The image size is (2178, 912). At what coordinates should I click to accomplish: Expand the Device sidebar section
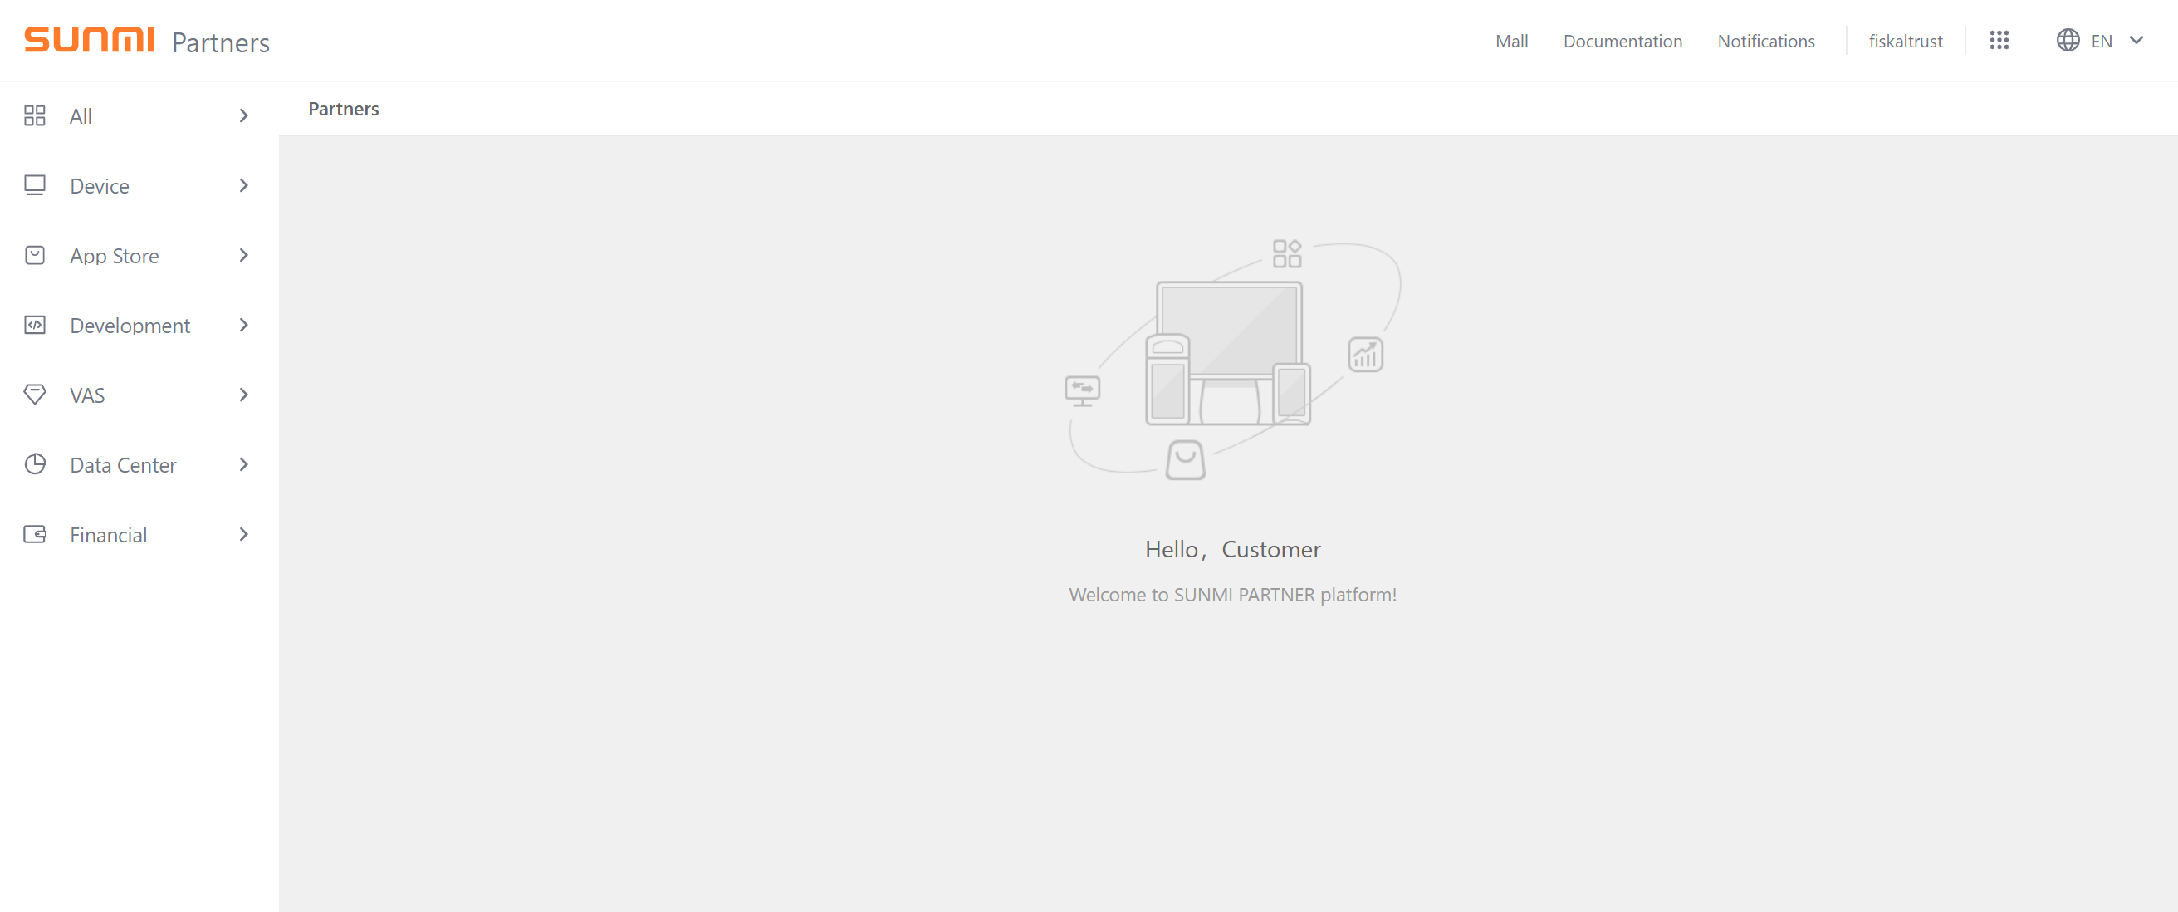(243, 185)
